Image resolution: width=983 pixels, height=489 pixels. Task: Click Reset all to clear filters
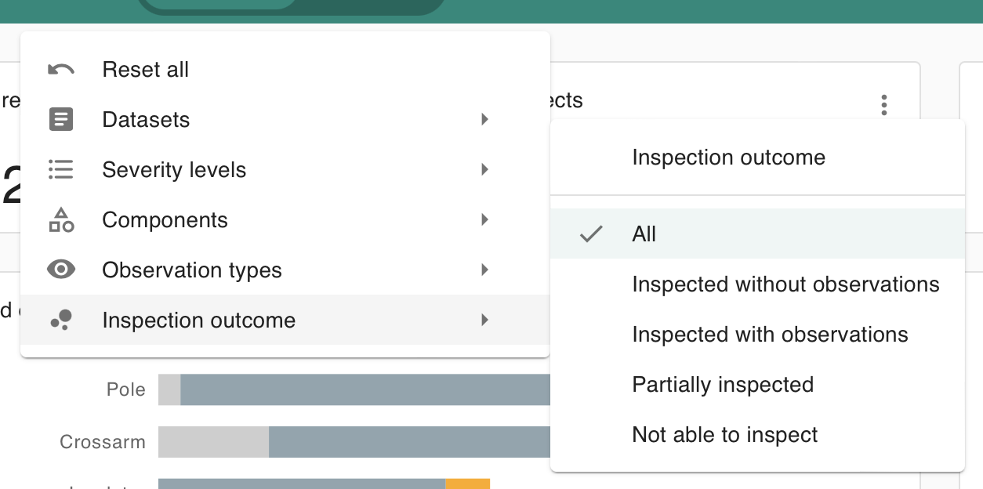pos(145,69)
